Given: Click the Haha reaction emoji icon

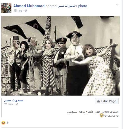Looking at the screenshot, I should click(3, 123).
